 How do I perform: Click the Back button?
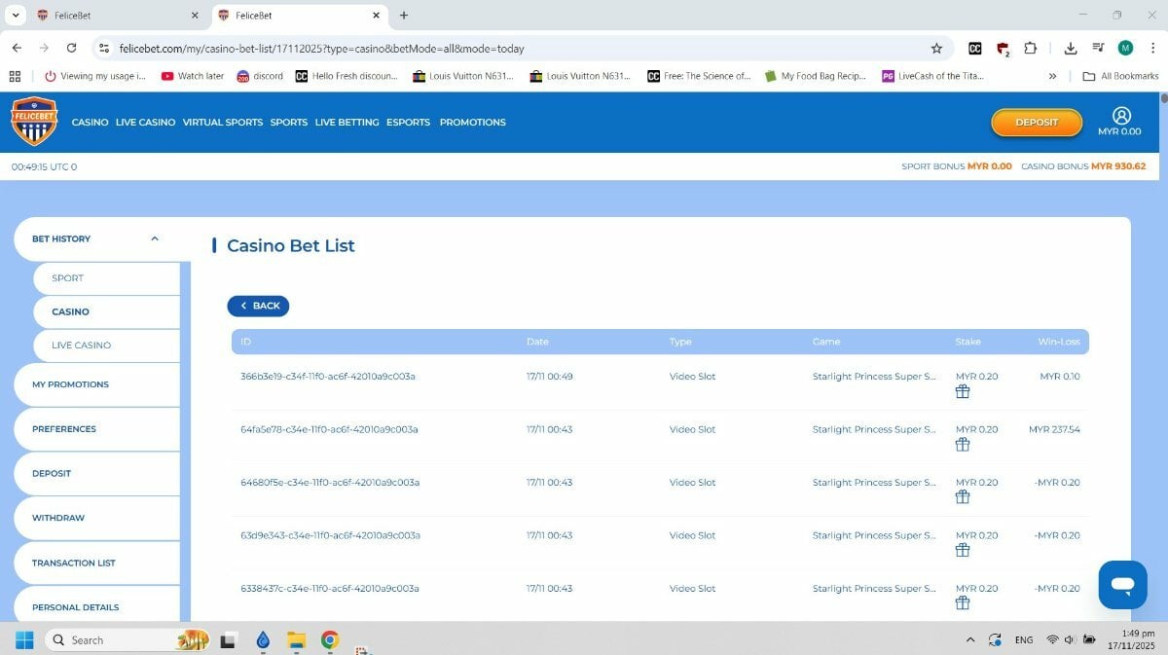258,306
